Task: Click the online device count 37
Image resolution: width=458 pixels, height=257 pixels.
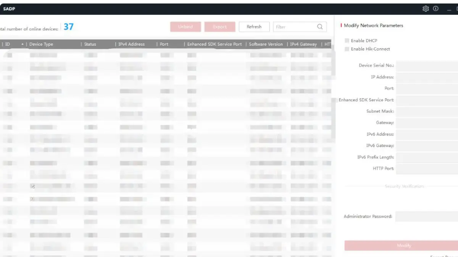Action: pos(69,27)
